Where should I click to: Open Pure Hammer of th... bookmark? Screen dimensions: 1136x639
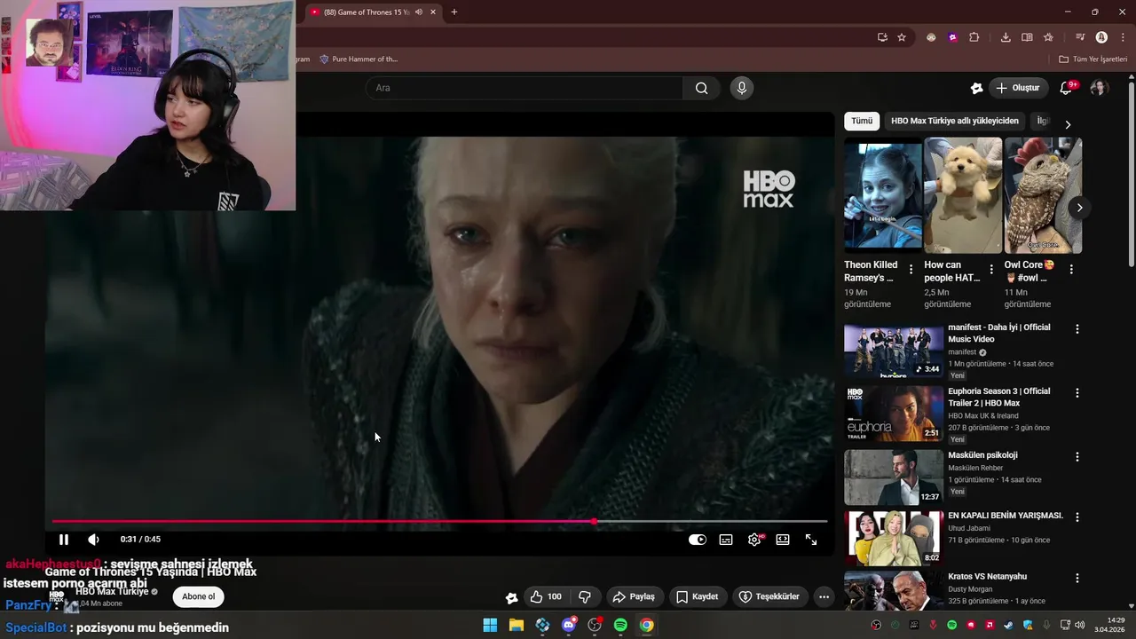(359, 59)
